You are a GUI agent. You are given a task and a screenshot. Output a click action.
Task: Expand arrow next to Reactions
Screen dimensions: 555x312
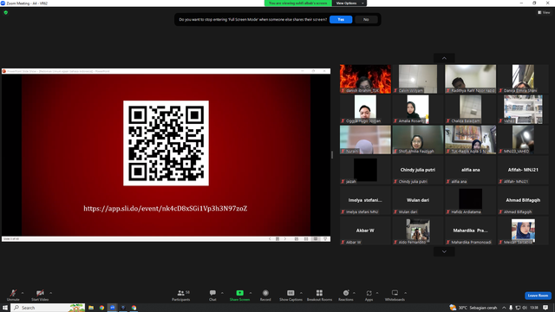354,293
